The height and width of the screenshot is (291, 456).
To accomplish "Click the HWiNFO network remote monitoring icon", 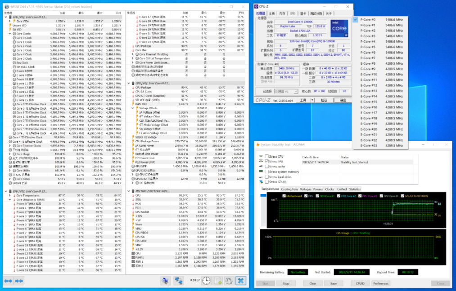I will [179, 281].
